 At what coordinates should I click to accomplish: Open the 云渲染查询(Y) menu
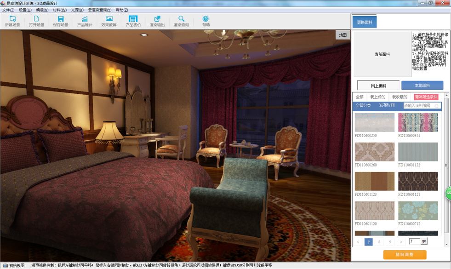99,10
